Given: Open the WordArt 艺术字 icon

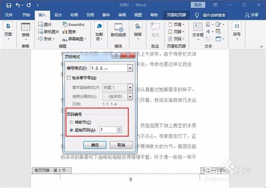Looking at the screenshot, I should coord(209,32).
